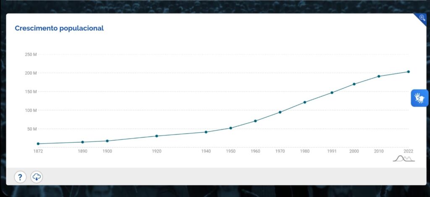Click the "Crescimento populacional" chart title
This screenshot has width=430, height=197.
(59, 28)
